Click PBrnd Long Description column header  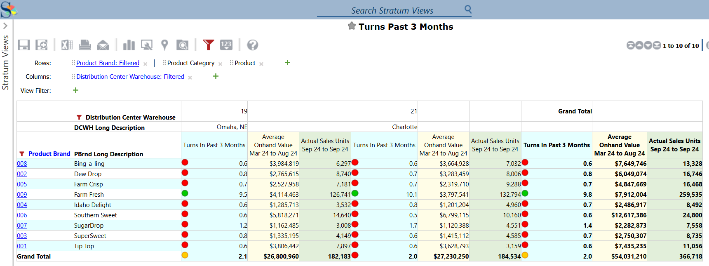pyautogui.click(x=109, y=154)
